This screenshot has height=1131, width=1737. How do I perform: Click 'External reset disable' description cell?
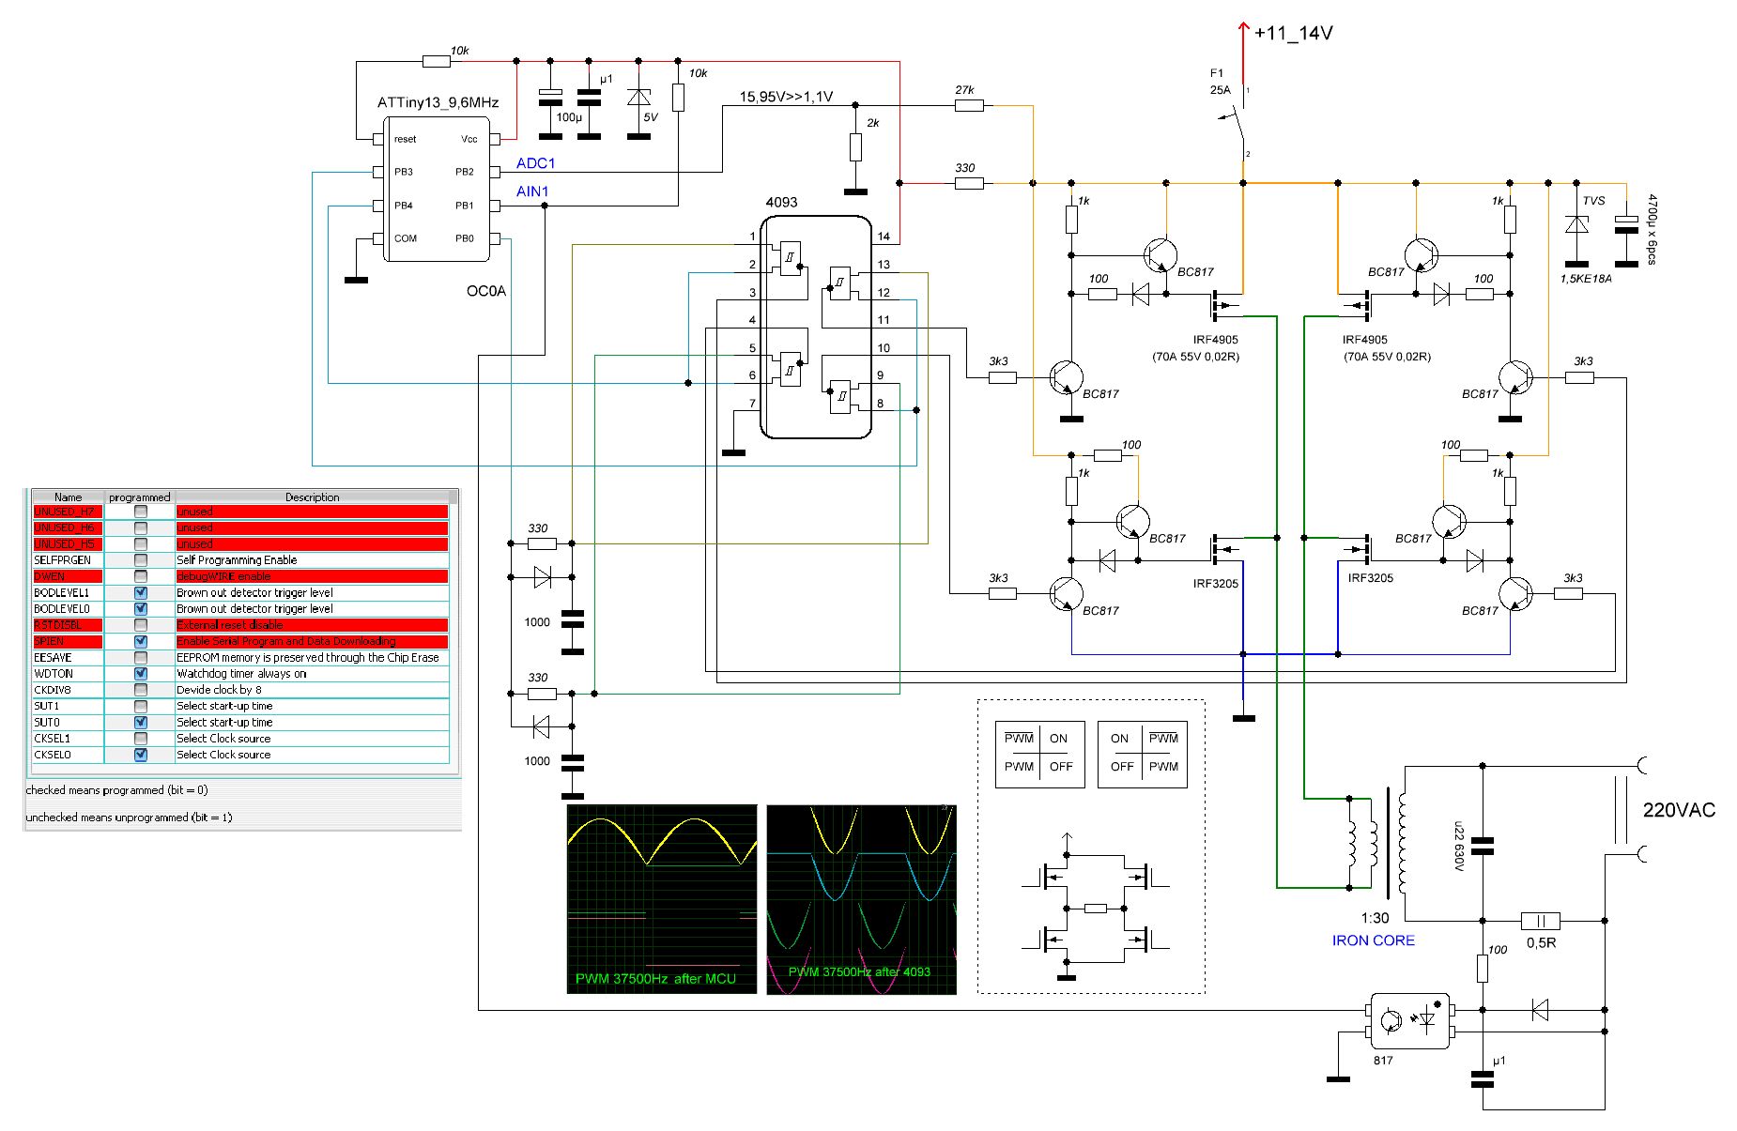pos(312,625)
